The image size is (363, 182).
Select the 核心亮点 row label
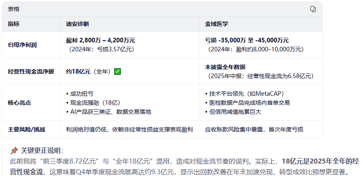pos(19,103)
